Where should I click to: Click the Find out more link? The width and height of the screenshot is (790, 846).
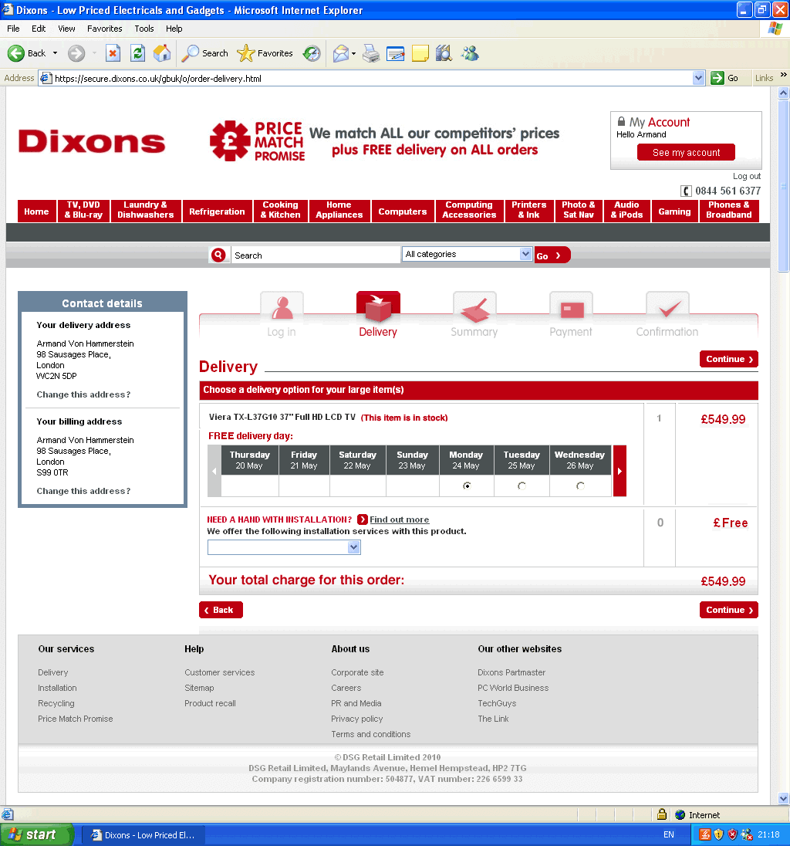[399, 519]
